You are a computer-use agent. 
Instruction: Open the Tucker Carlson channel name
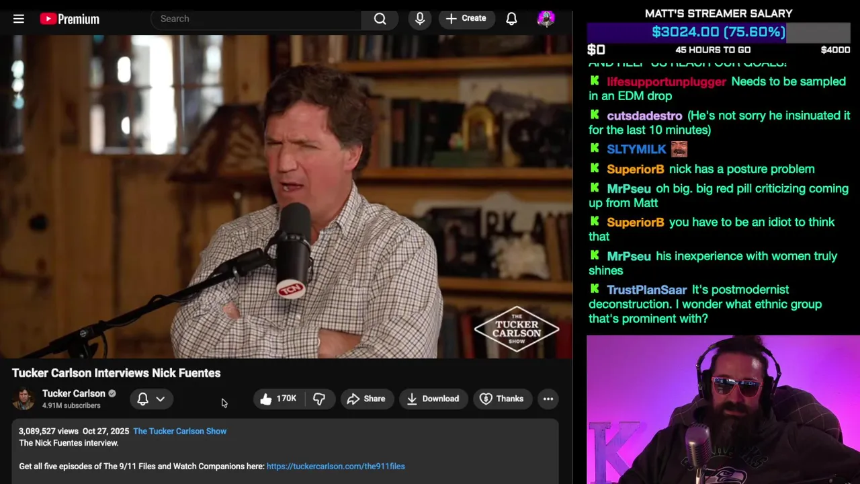(x=74, y=393)
